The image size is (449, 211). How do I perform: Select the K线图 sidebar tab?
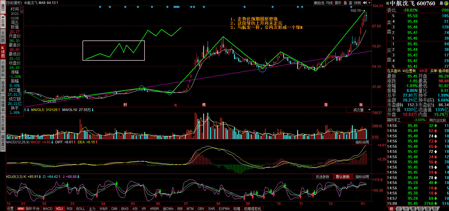[x=3, y=52]
